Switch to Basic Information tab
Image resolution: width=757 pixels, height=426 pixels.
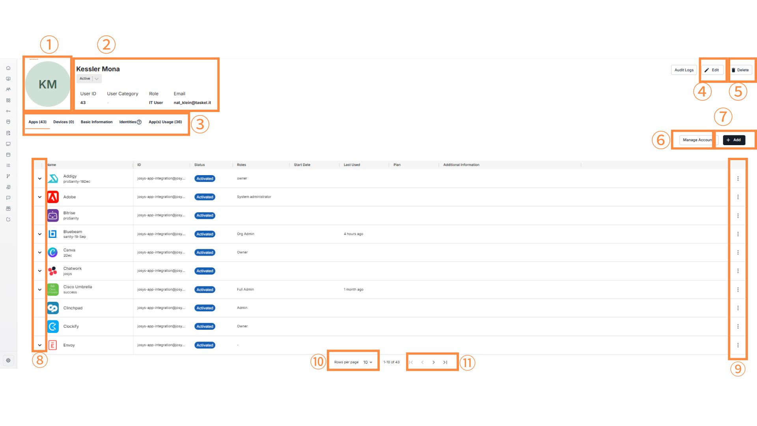click(97, 122)
